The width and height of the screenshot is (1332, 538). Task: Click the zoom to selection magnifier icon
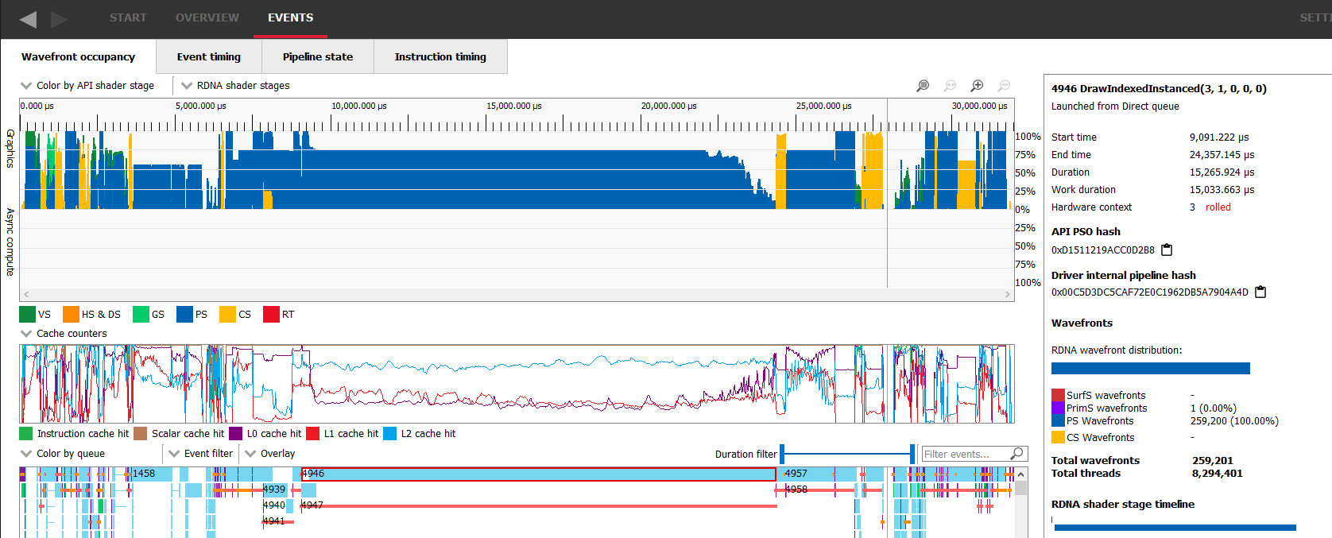click(x=923, y=85)
